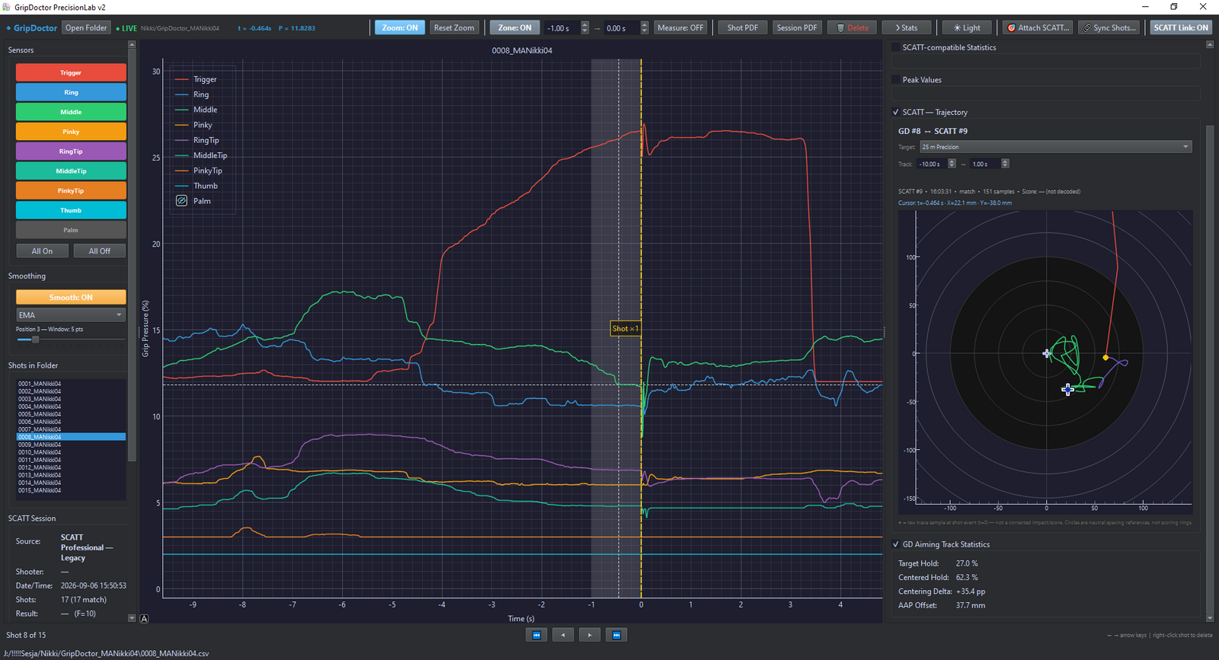The height and width of the screenshot is (660, 1219).
Task: Export the Shot PDF
Action: pyautogui.click(x=743, y=28)
